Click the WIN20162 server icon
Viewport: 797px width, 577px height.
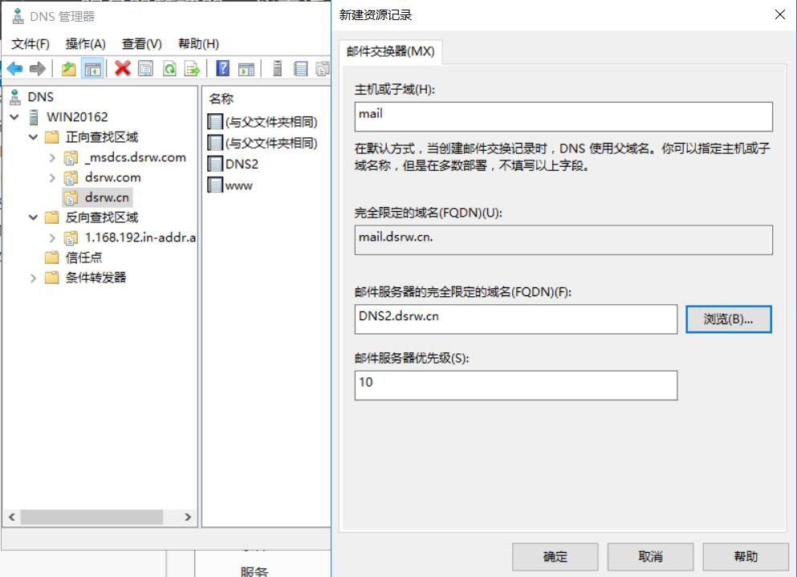click(x=34, y=117)
